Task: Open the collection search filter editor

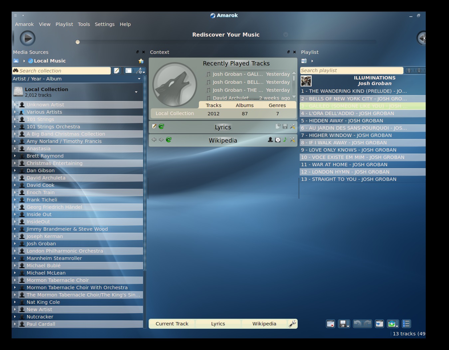Action: [x=116, y=70]
